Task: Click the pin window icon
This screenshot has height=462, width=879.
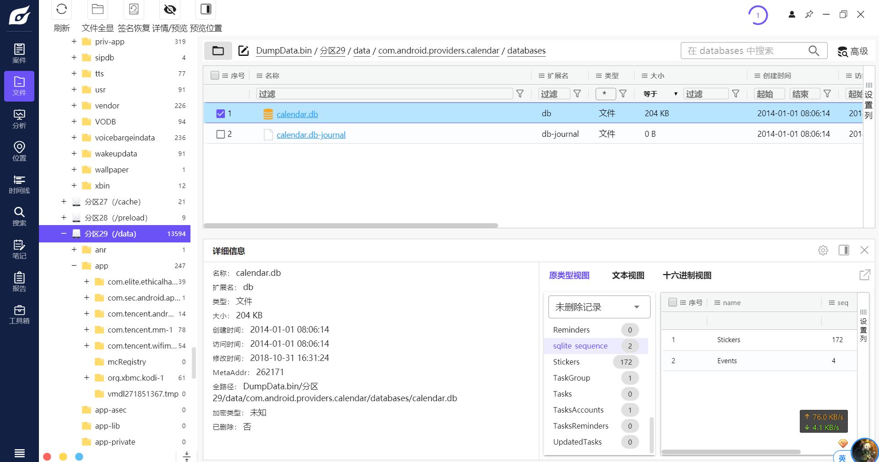Action: (809, 14)
